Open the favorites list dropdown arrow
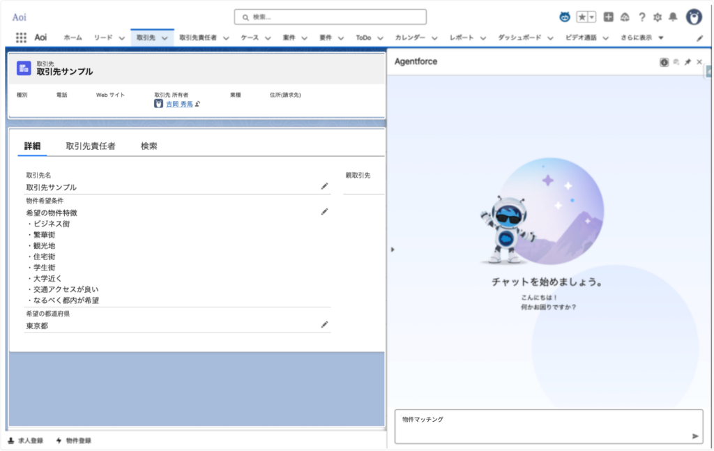This screenshot has height=451, width=714. coord(592,17)
